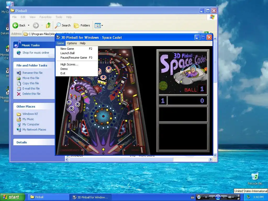Choose Launch Ball from the Game menu
268x201 pixels.
[77, 53]
